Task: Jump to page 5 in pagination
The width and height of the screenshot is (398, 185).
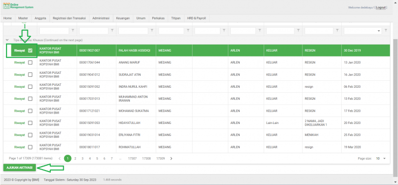Action: click(x=97, y=158)
